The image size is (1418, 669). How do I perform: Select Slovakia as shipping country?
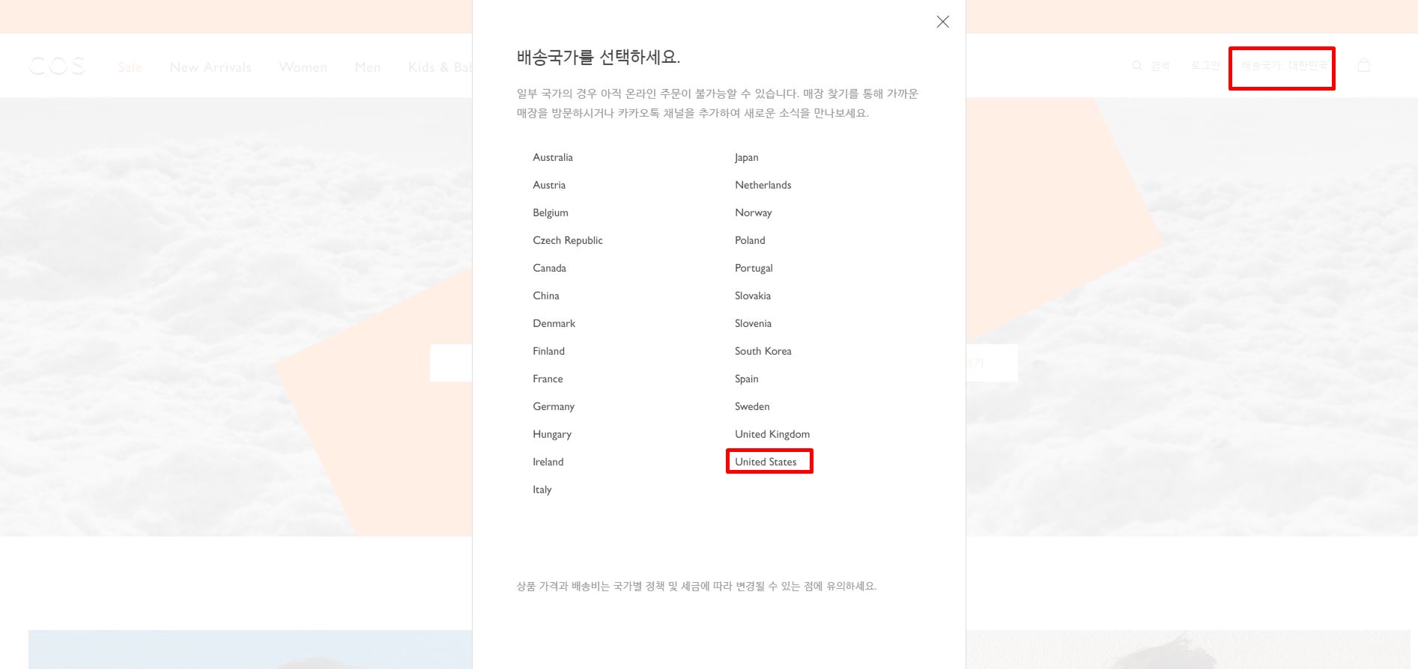[753, 296]
